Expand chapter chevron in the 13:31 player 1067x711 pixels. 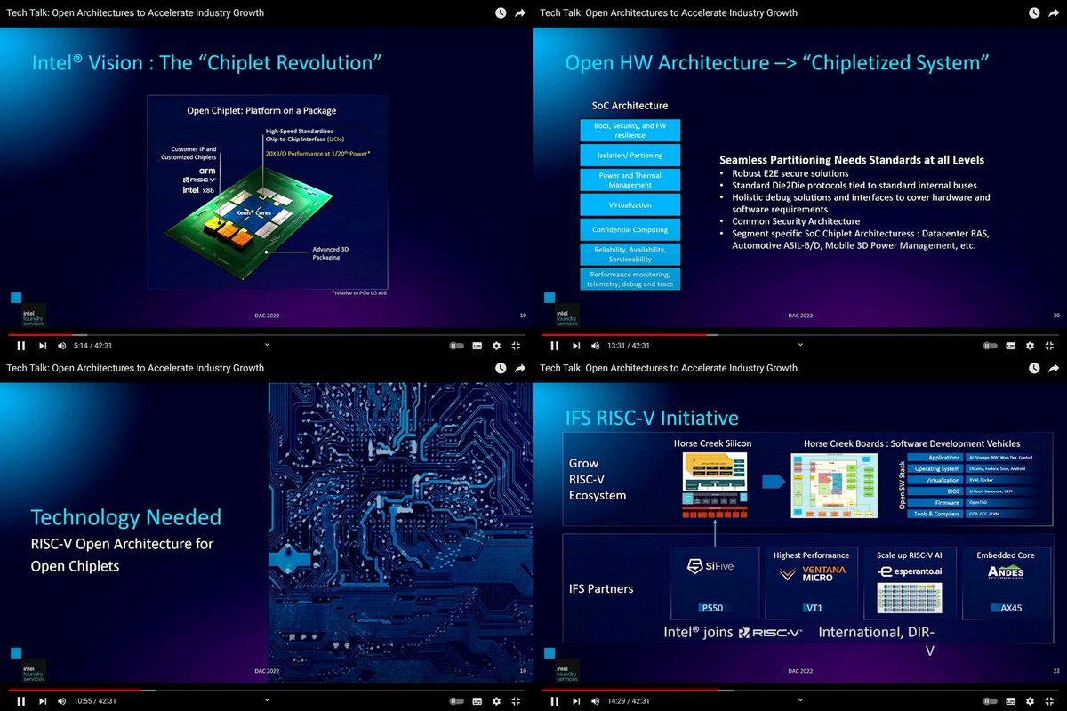800,345
